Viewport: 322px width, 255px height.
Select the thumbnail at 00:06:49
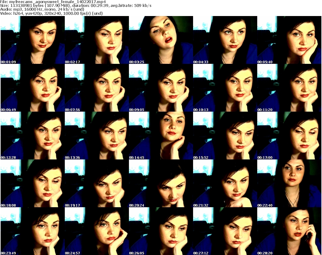click(x=33, y=88)
